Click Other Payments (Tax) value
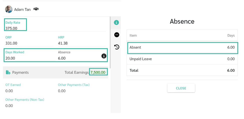Image resolution: width=244 pixels, height=119 pixels. click(x=62, y=91)
